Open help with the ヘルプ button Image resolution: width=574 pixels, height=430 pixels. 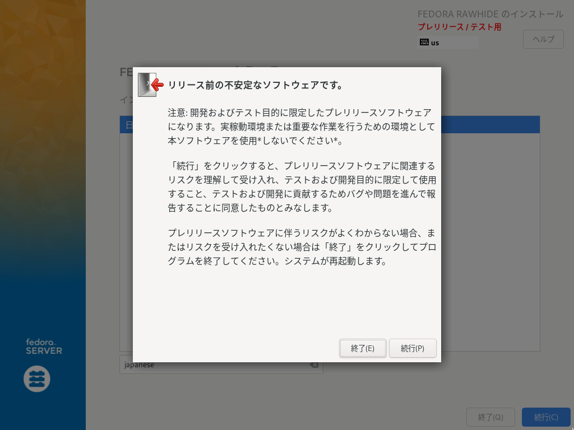[543, 39]
